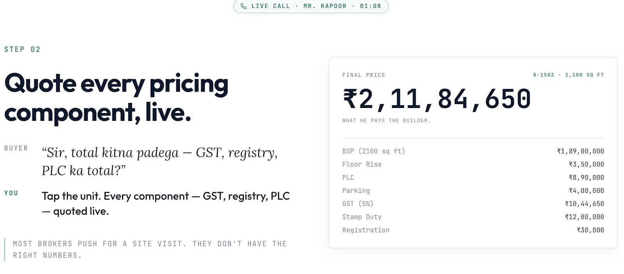Click the 'Tap the unit' response text
The image size is (624, 274).
coord(166,203)
